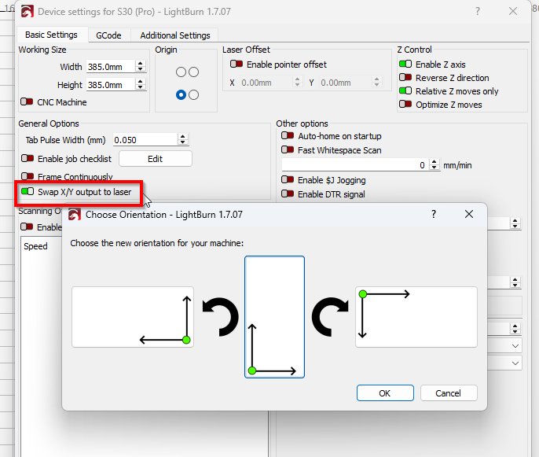
Task: Toggle Enable DTR signal switch
Action: 288,193
